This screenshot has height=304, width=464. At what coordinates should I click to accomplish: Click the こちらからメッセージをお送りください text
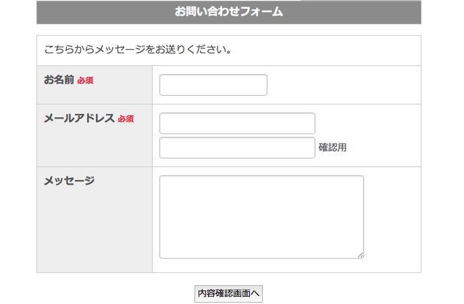pos(138,49)
